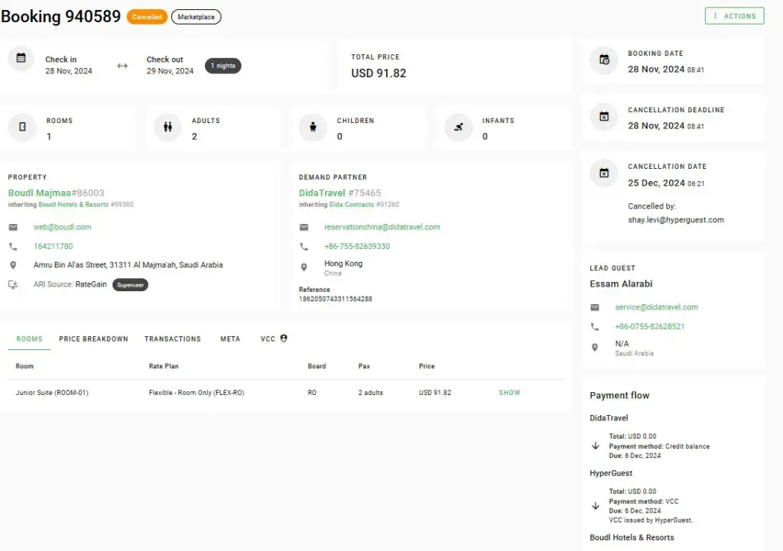783x551 pixels.
Task: Click the +86-755-82639330 phone link
Action: (357, 247)
